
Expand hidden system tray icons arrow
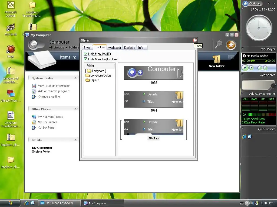click(247, 203)
